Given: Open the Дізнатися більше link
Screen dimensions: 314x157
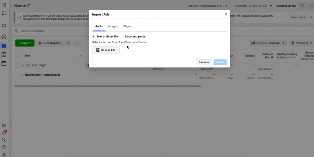Looking at the screenshot, I should coord(135,42).
